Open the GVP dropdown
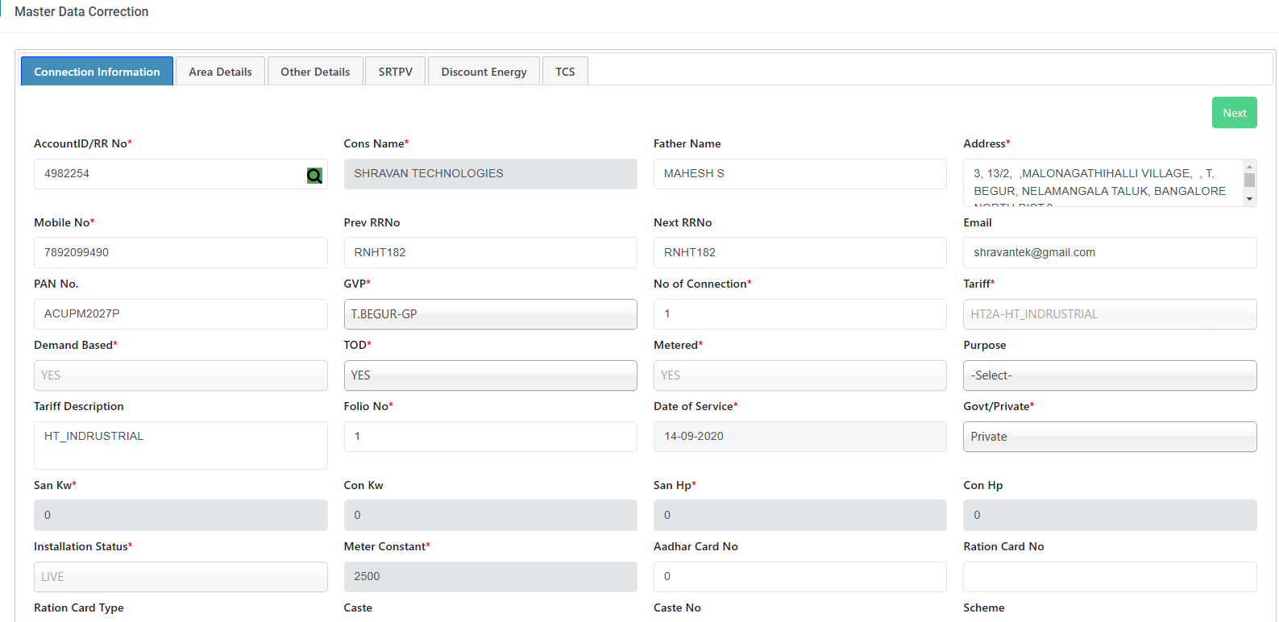 [x=490, y=314]
